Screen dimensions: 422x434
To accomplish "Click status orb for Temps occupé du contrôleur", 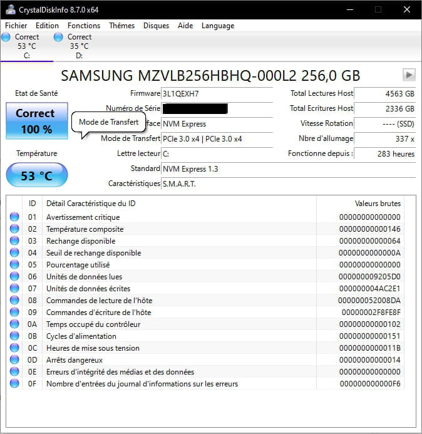I will click(x=14, y=324).
